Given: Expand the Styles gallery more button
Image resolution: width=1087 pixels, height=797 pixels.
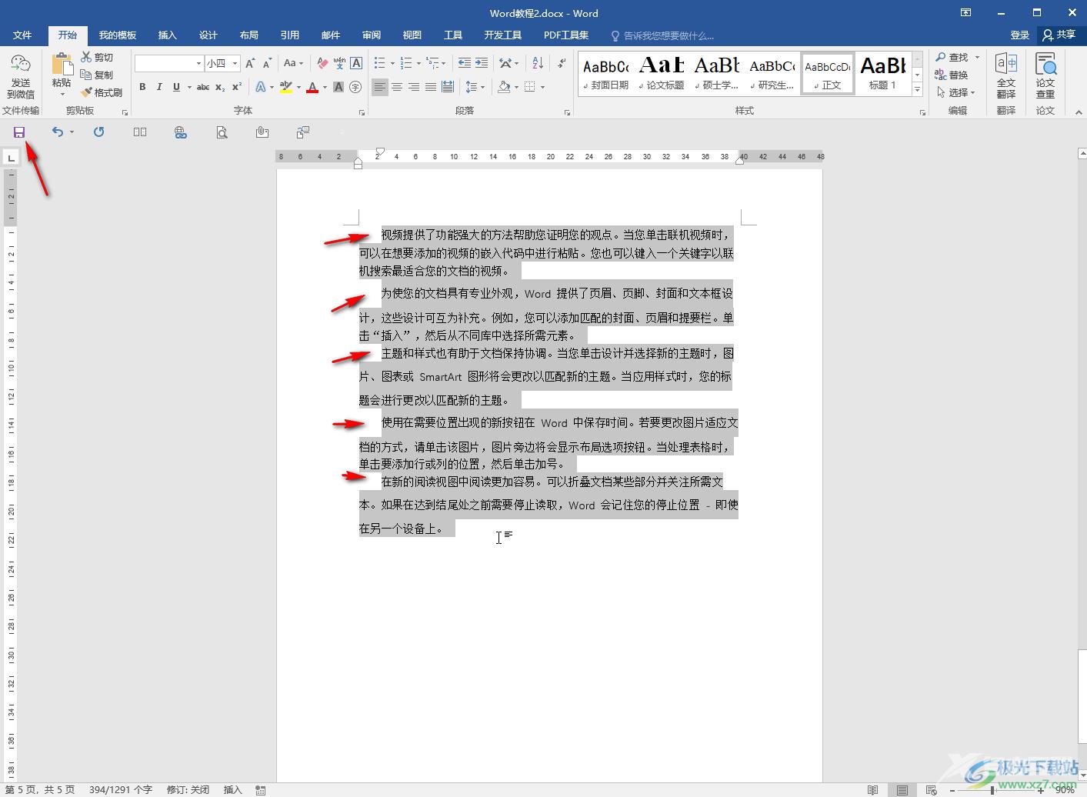Looking at the screenshot, I should point(917,90).
